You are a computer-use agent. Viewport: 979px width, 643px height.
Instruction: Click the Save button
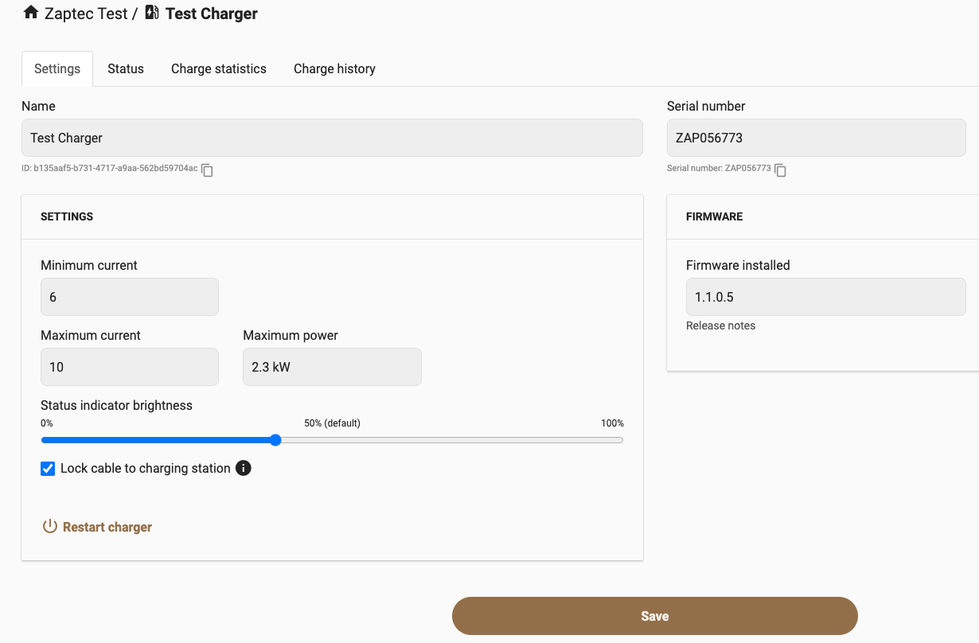click(x=654, y=616)
